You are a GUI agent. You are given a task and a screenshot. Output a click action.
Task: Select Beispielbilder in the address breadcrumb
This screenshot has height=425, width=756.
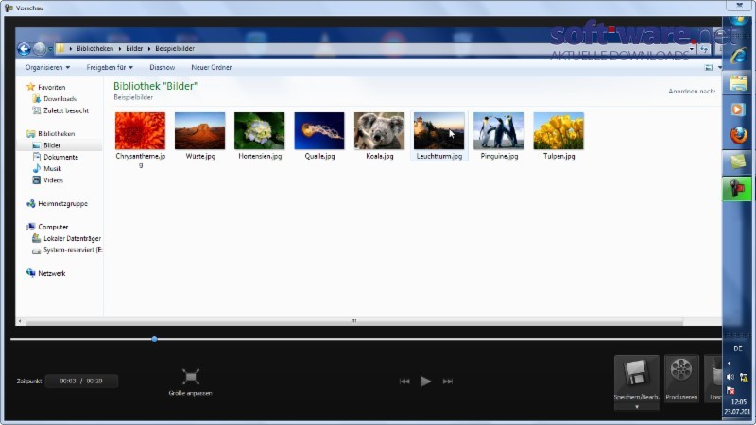coord(175,49)
